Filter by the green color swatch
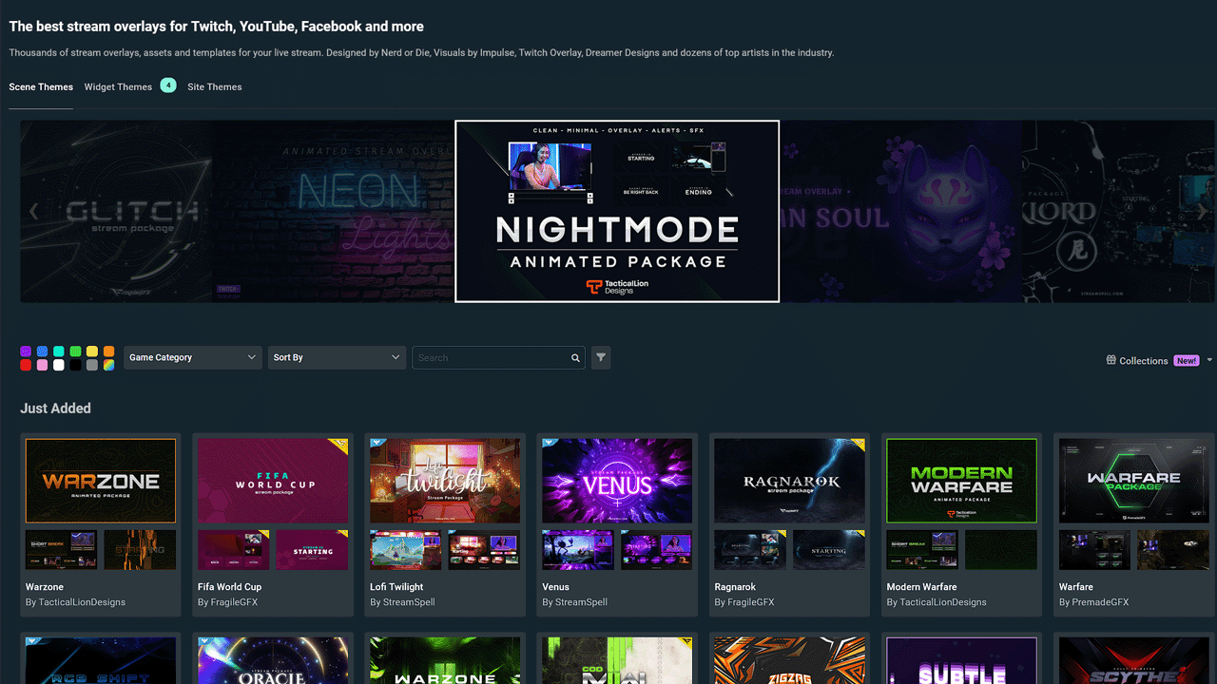This screenshot has width=1217, height=684. click(75, 351)
